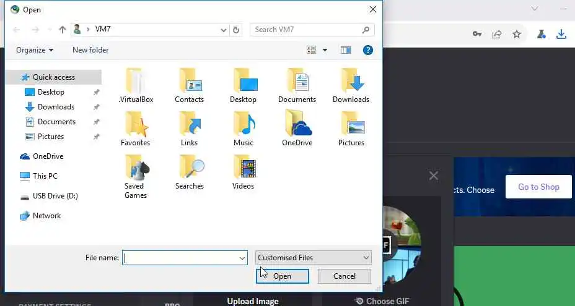
Task: Expand address bar history dropdown
Action: [x=223, y=30]
